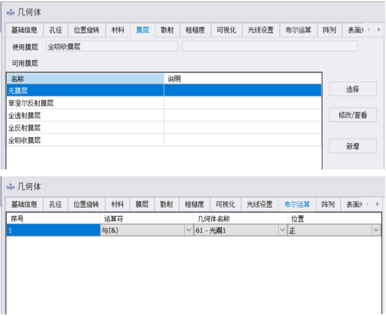Select 全反射膜层 row in the list
Screen dimensions: 386x316
(164, 128)
